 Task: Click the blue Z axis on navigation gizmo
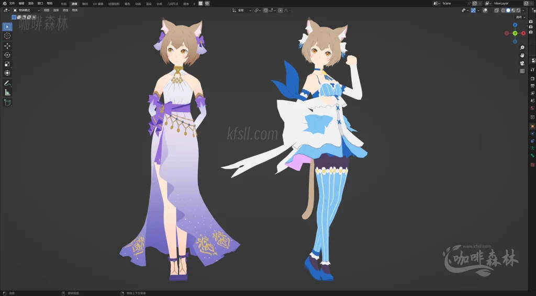(515, 25)
